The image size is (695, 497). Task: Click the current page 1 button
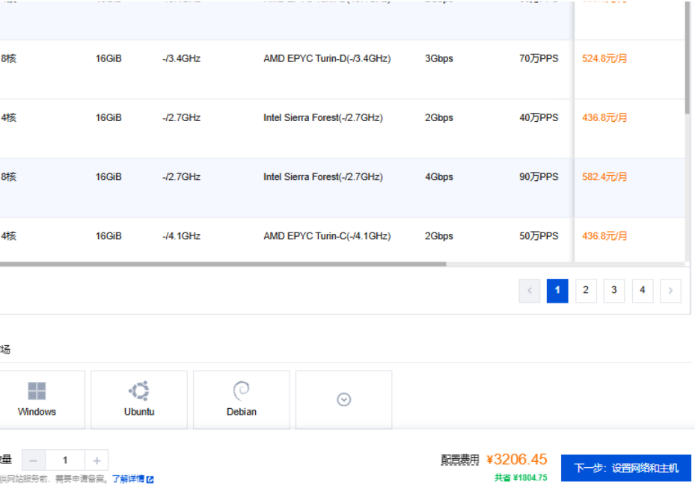point(557,291)
